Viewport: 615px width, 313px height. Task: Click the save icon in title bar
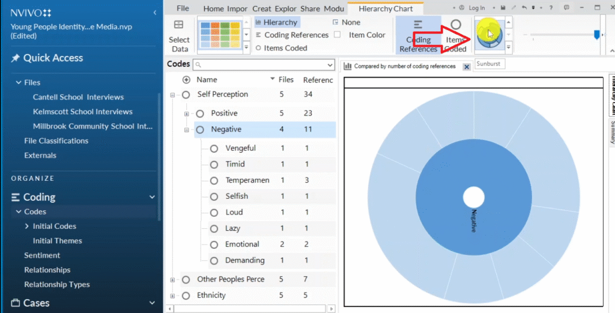[x=502, y=8]
